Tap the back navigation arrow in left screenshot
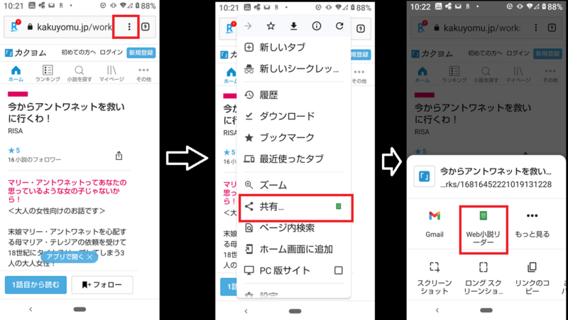The width and height of the screenshot is (568, 320). click(31, 309)
